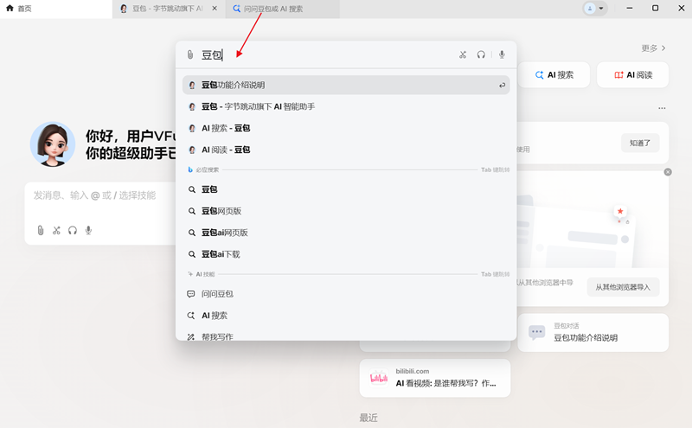Select suggestion 豆包 - 字节跳动旗下 AI 智能助手
The image size is (692, 428).
click(346, 106)
